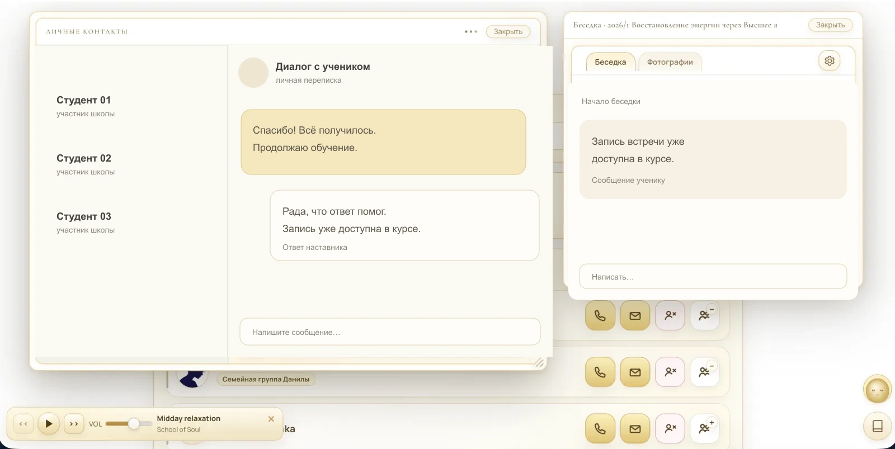This screenshot has height=449, width=895.
Task: Skip to next track in music player
Action: pos(74,424)
